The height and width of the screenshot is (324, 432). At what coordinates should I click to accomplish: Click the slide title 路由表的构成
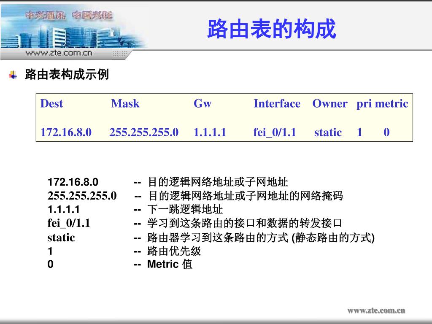coord(272,29)
